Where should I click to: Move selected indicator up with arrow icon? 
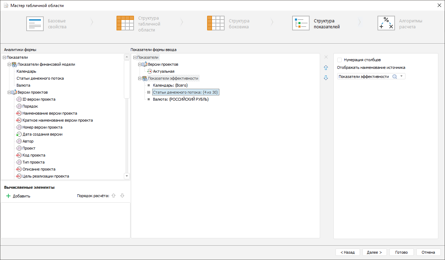coord(326,67)
